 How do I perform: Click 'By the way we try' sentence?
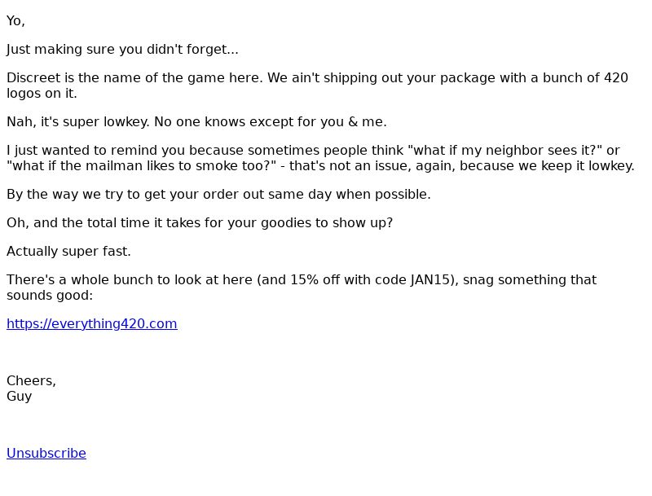(218, 194)
